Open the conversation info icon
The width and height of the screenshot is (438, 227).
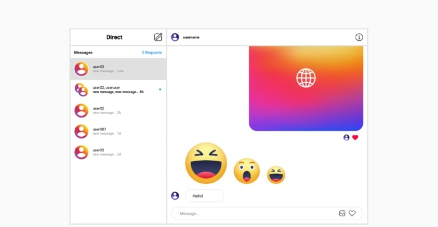pyautogui.click(x=359, y=37)
